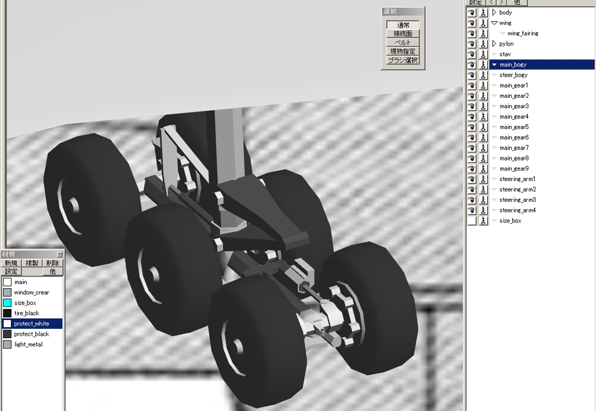Click the lock icon for steering_arm4
Image resolution: width=596 pixels, height=411 pixels.
[x=483, y=210]
